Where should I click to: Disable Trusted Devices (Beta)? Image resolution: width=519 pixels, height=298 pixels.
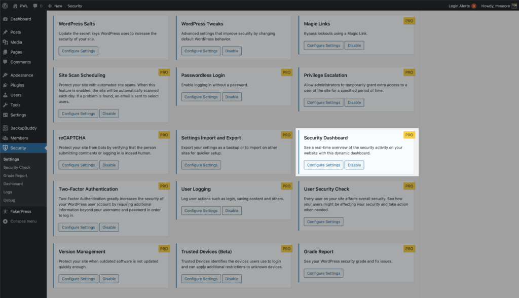point(232,279)
